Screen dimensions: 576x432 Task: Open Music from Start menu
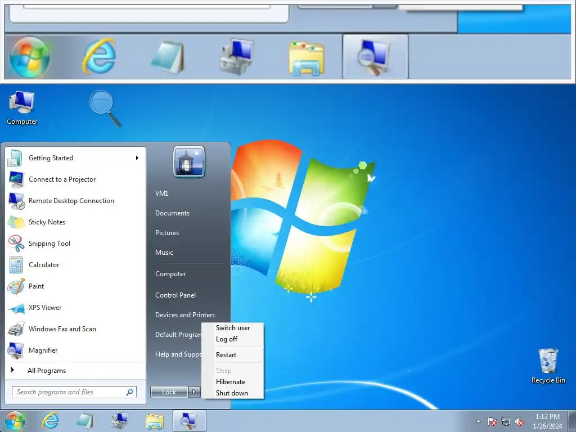click(164, 253)
